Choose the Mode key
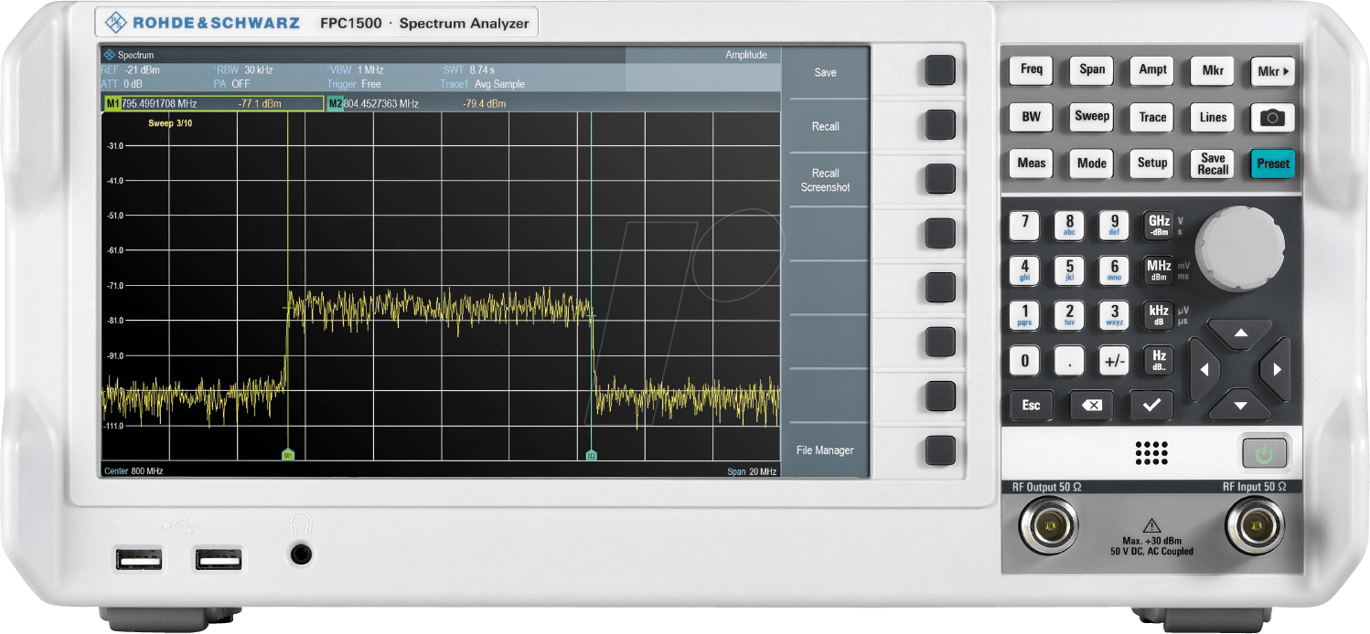The width and height of the screenshot is (1370, 634). click(x=1092, y=164)
